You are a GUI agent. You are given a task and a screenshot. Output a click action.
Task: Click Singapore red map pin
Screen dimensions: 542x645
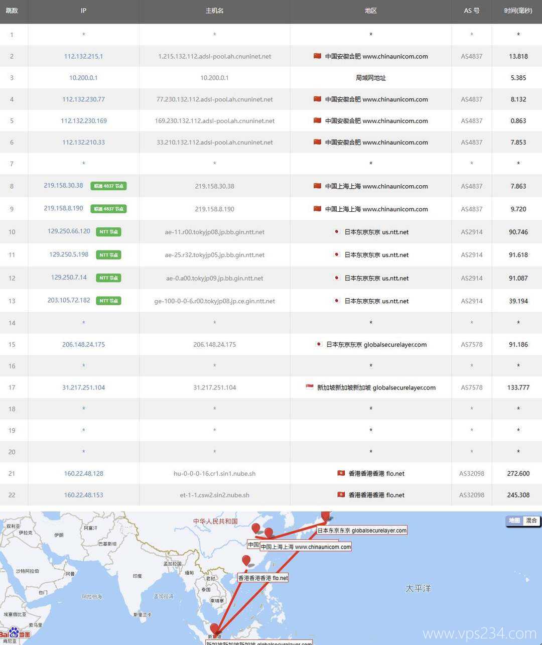tap(214, 629)
